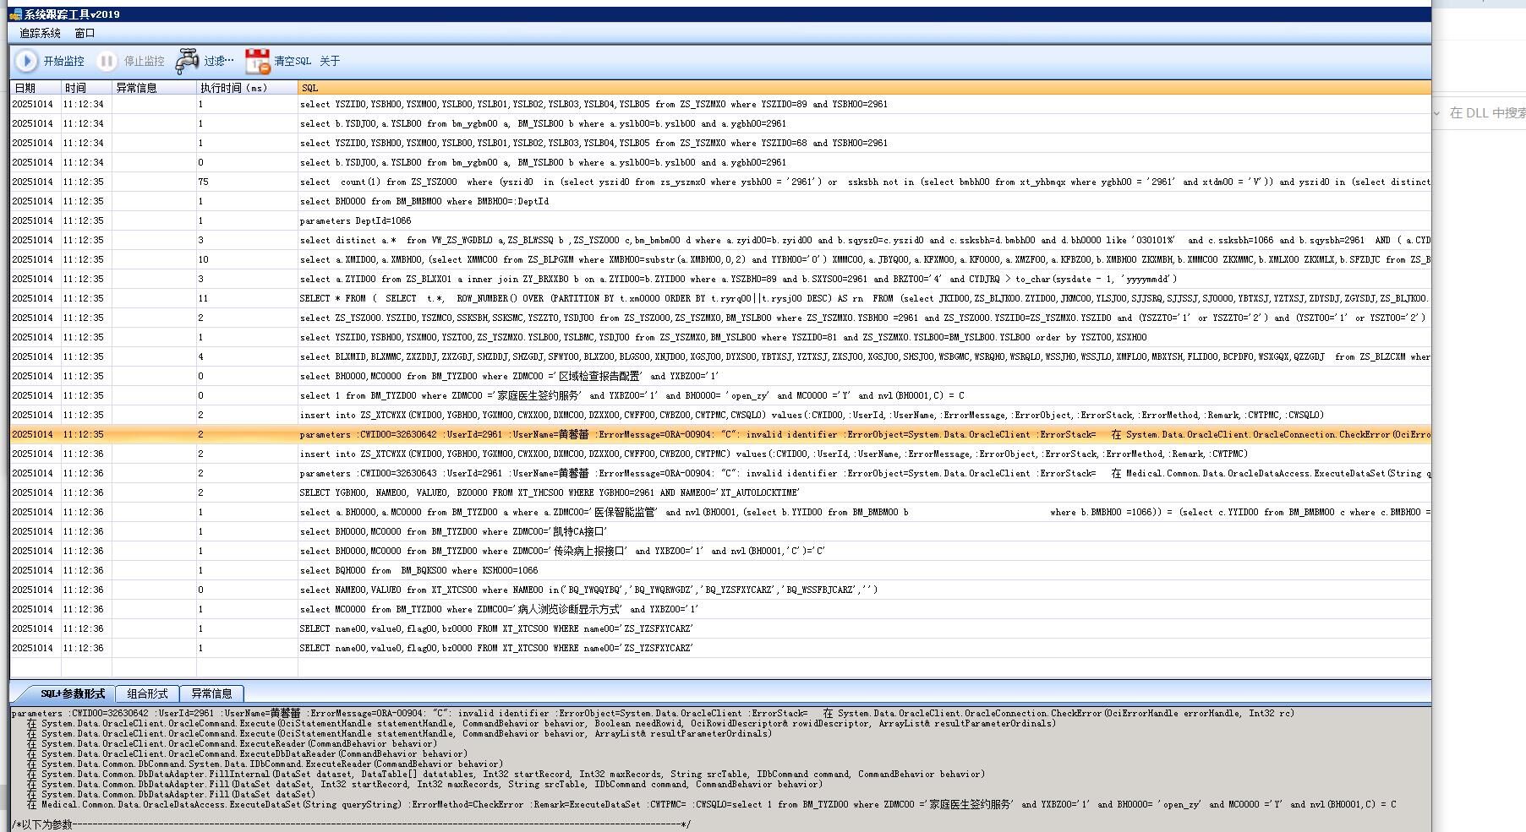Select highlighted row with CWID00=32630642
Viewport: 1526px width, 832px height.
click(x=720, y=434)
